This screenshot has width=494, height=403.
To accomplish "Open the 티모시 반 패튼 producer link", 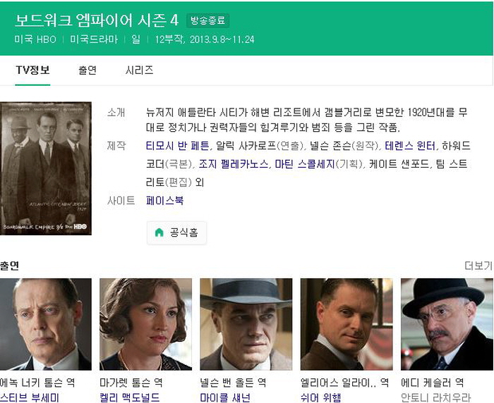I will 177,146.
